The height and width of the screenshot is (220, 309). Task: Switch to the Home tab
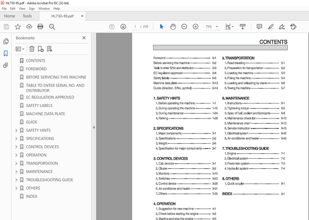[x=9, y=16]
